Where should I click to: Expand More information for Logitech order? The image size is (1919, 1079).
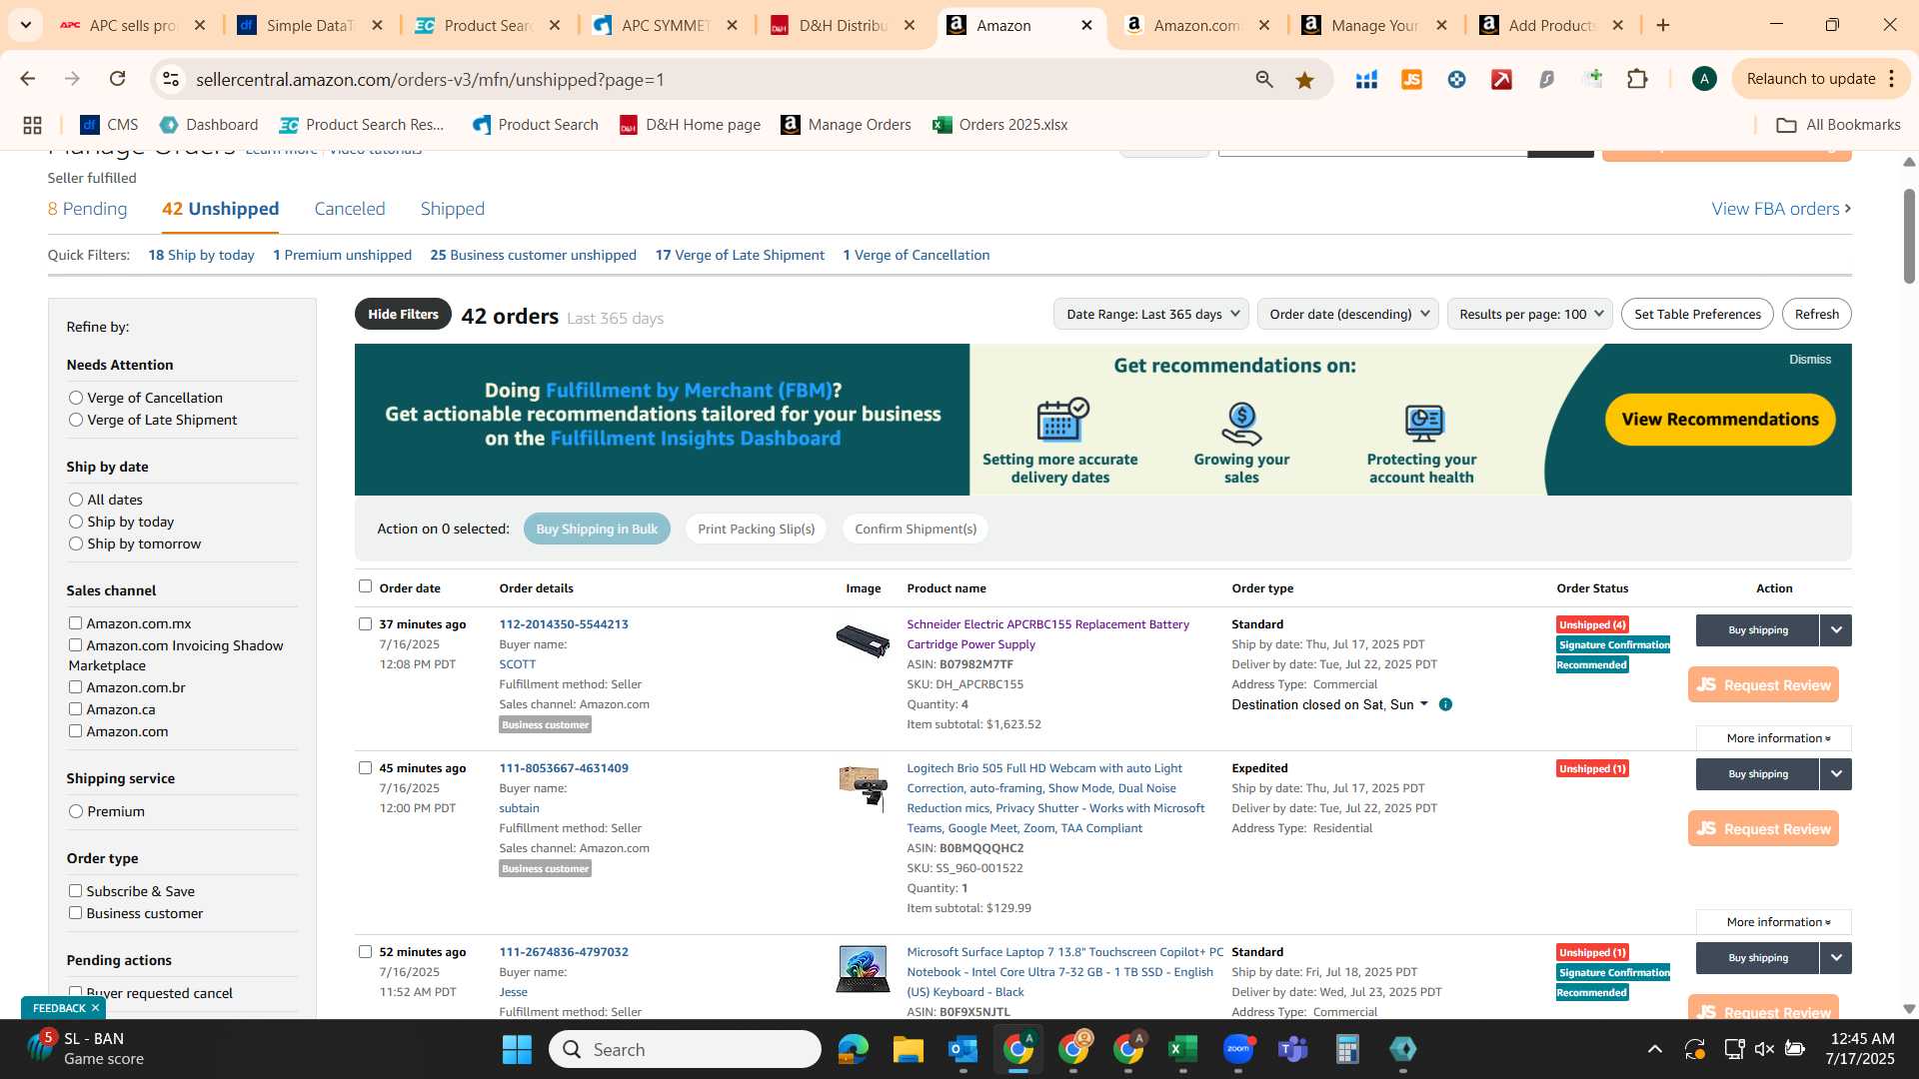tap(1774, 922)
